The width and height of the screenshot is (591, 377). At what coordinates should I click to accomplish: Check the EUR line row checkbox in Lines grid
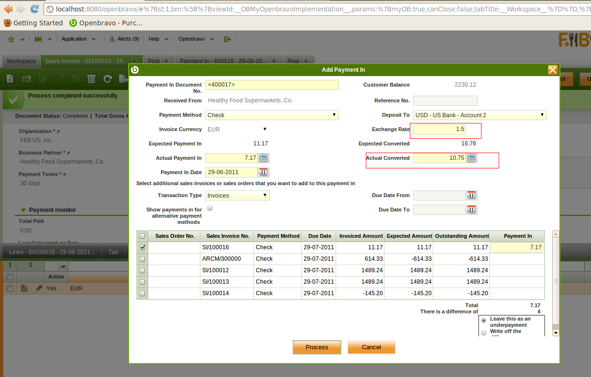[x=9, y=288]
